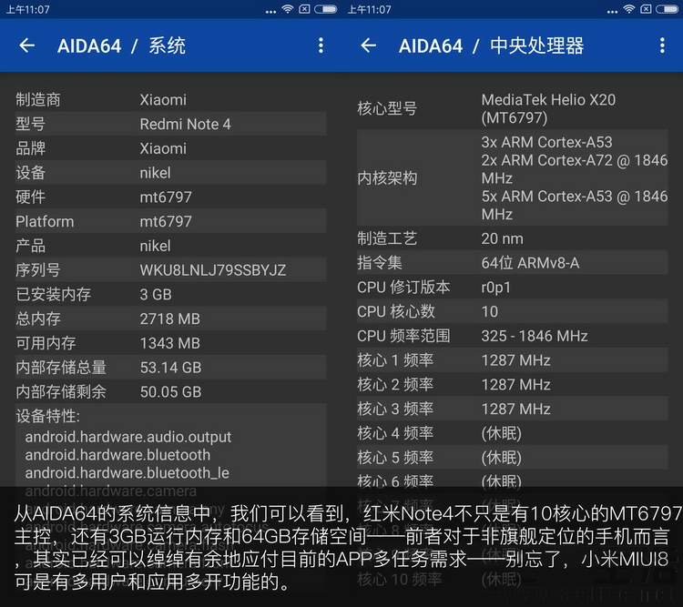Select the 品牌 Xiaomi row
The image size is (683, 607).
click(x=171, y=148)
